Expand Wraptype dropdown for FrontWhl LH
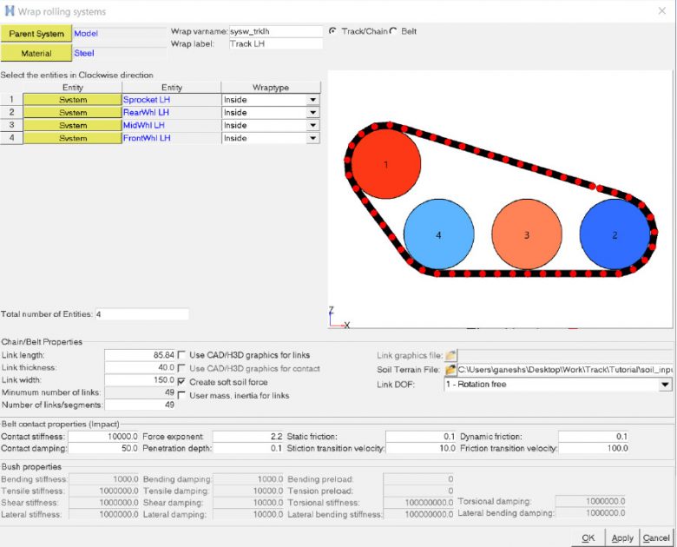Viewport: 677px width, 547px height. 312,138
